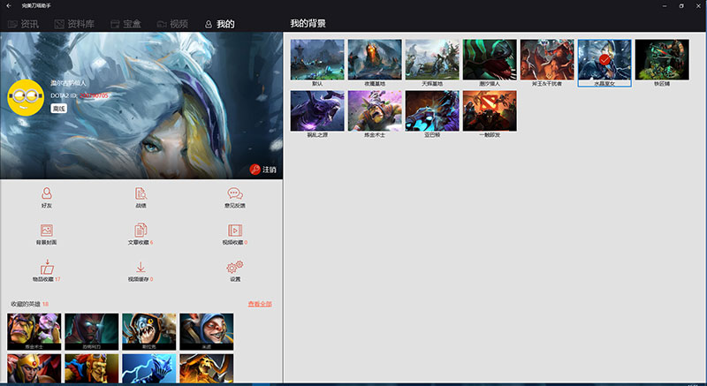Open the golden-helmet hero card in second row
707x386 pixels.
click(34, 368)
